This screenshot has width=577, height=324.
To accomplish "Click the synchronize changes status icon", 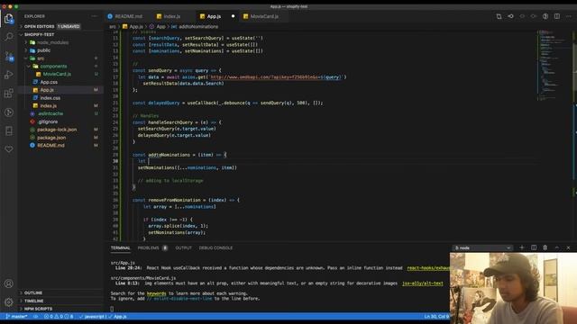I will tap(35, 316).
